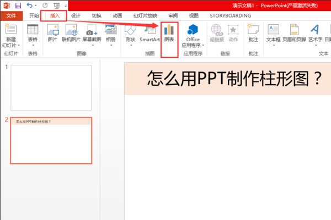Click the Save icon in quick access toolbar
The image size is (331, 220).
(18, 5)
